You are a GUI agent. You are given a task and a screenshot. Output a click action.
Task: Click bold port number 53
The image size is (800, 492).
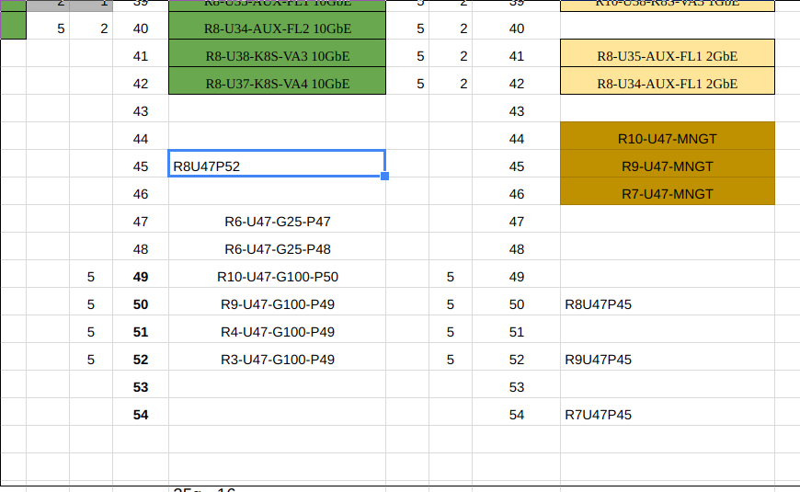pyautogui.click(x=141, y=387)
